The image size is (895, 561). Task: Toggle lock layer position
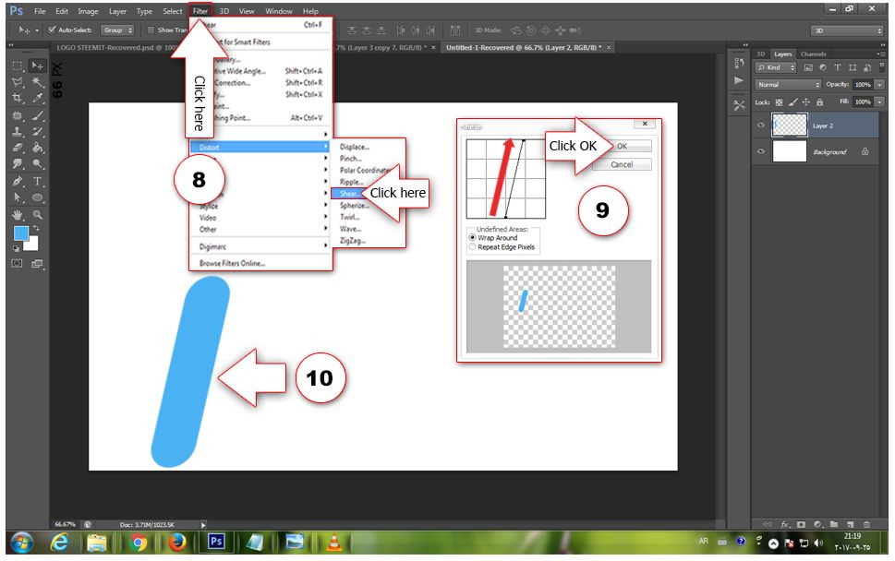click(806, 102)
